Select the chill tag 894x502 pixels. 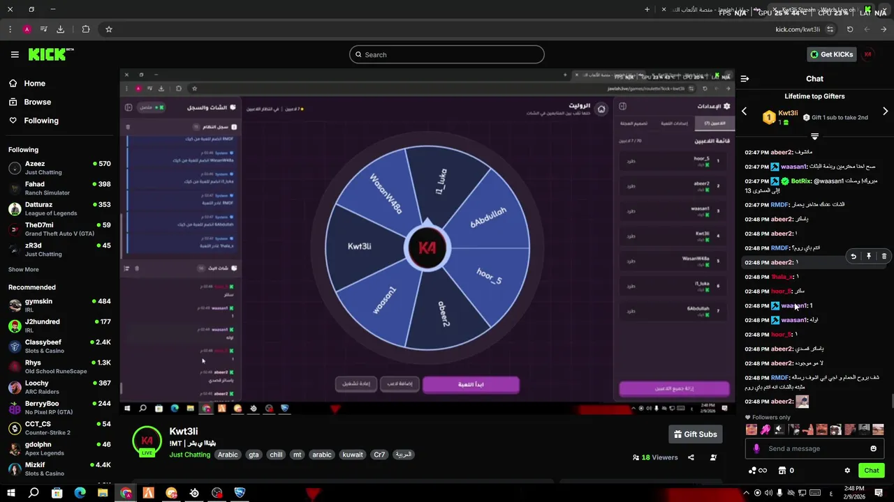pos(276,455)
